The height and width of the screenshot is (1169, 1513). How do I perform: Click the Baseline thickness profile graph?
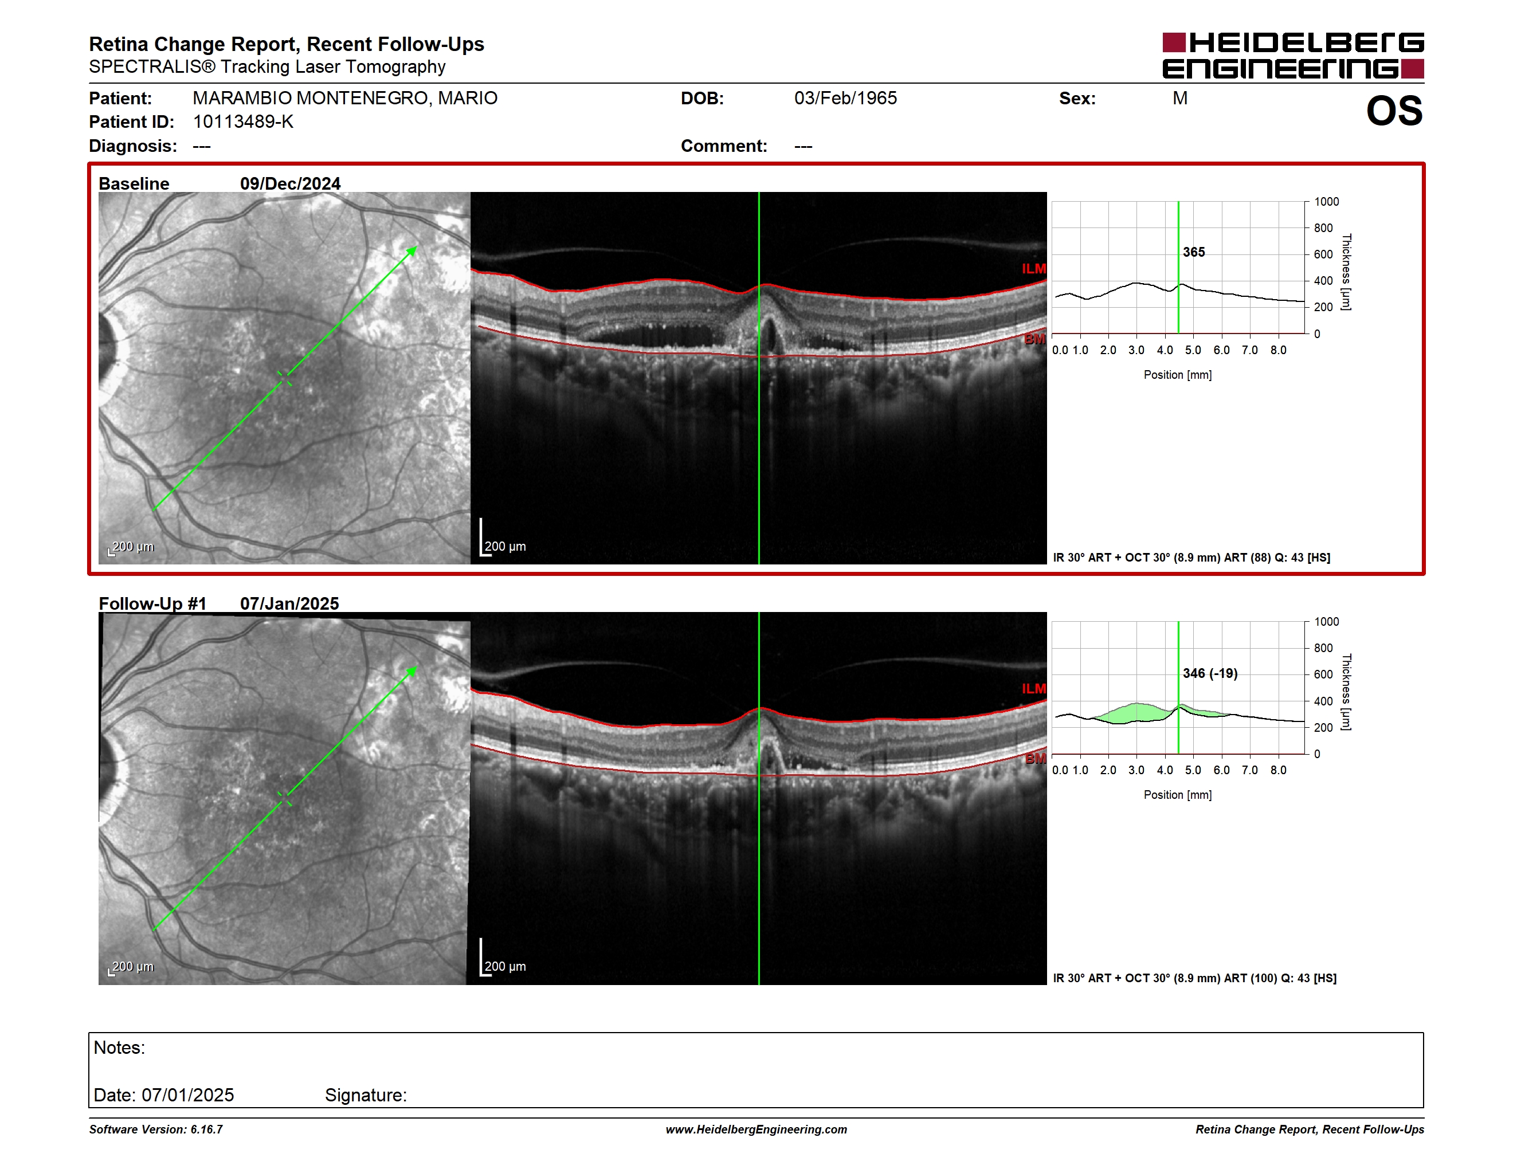coord(1178,267)
